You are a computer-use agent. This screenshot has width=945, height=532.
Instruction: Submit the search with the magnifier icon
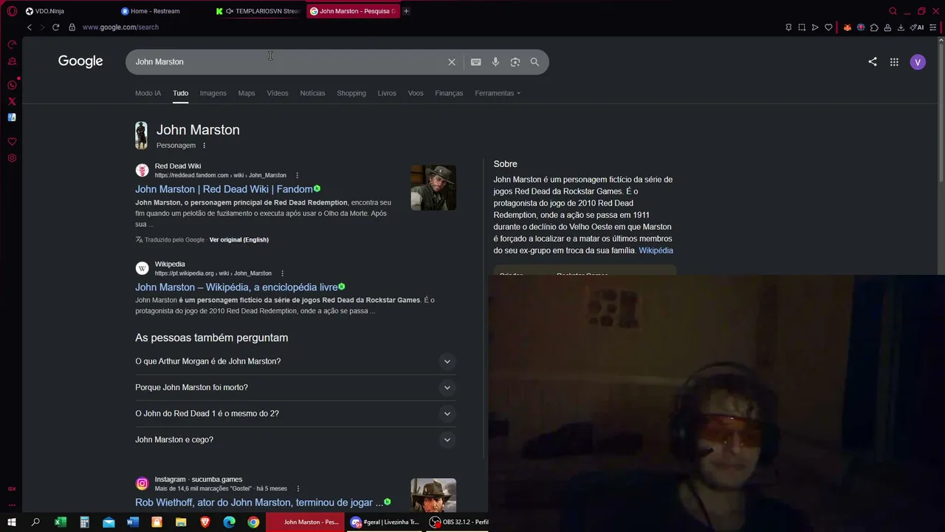(x=535, y=62)
